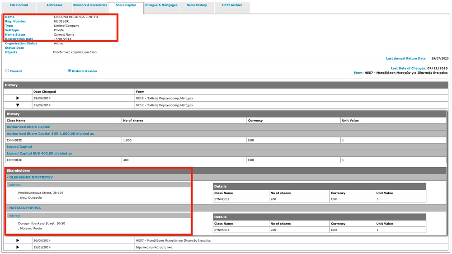The width and height of the screenshot is (452, 254).
Task: Switch to the Addresses tab
Action: [54, 5]
